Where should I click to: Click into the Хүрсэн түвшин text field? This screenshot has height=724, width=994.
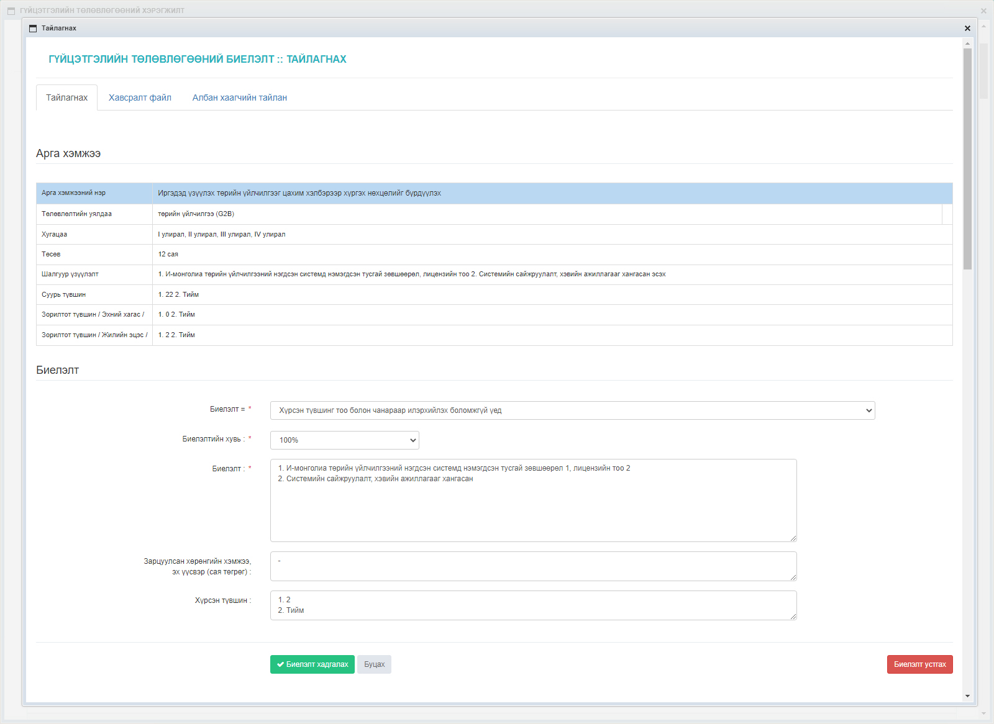click(x=533, y=605)
